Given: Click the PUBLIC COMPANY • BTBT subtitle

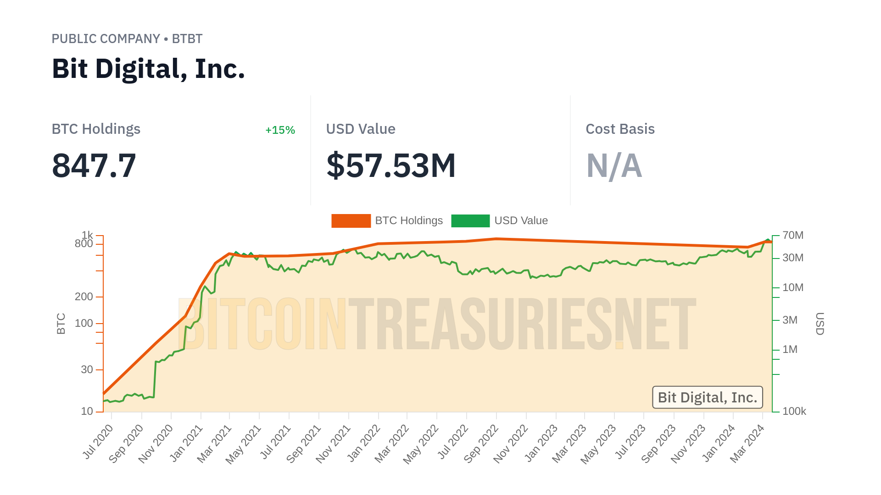Looking at the screenshot, I should pos(127,39).
